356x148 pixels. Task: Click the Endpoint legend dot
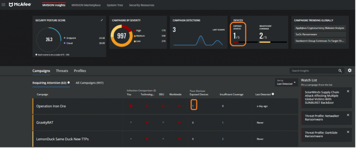[64, 38]
